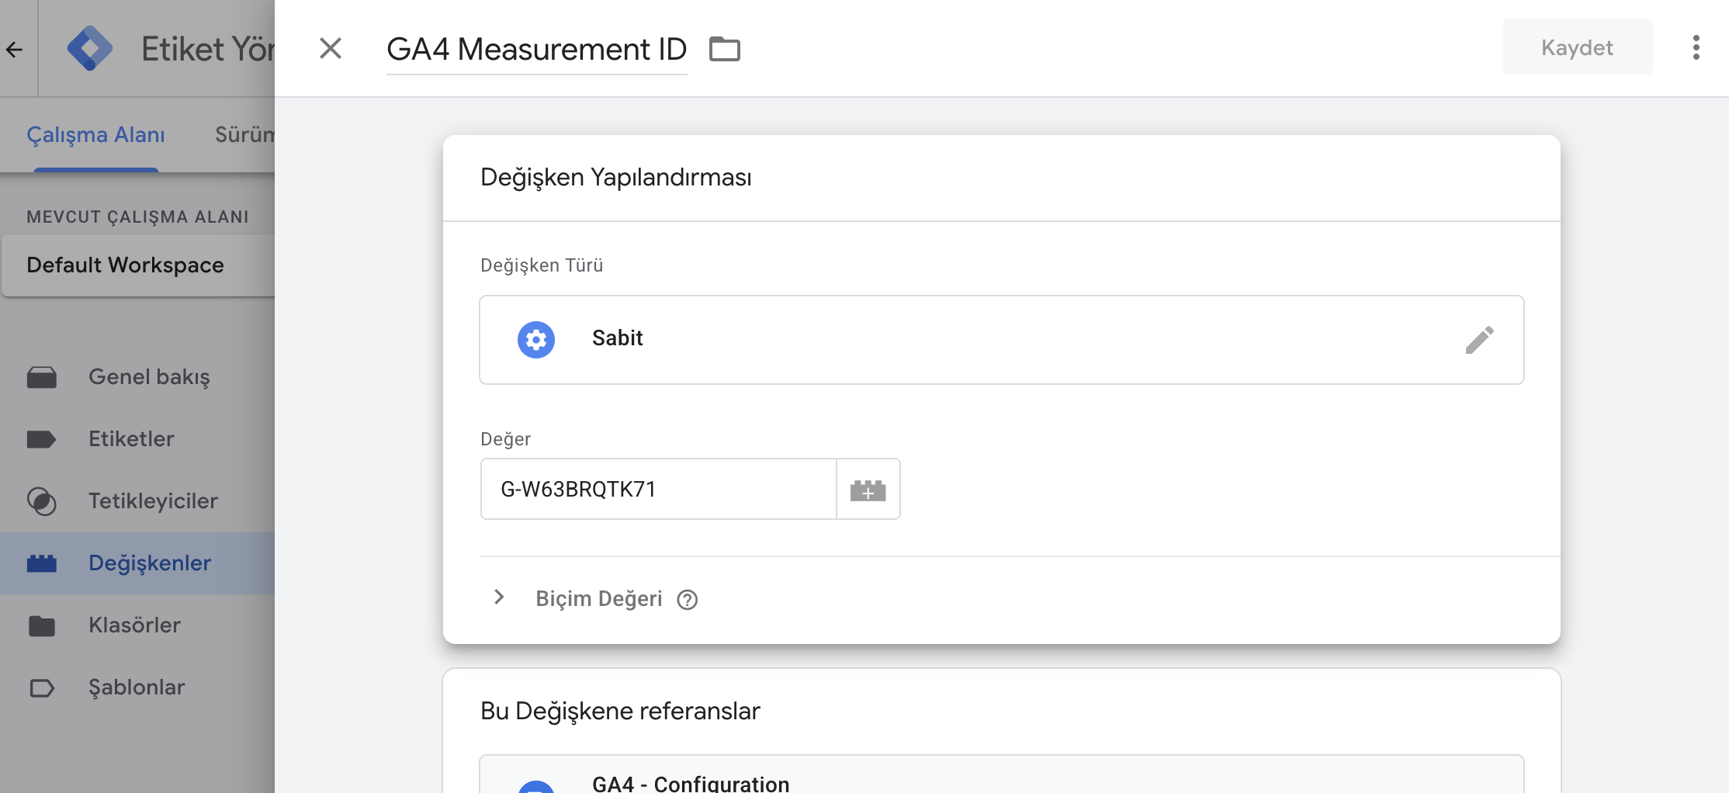Open the help tooltip beside Biçim Değeri
Screen dimensions: 1729x793
click(x=686, y=599)
